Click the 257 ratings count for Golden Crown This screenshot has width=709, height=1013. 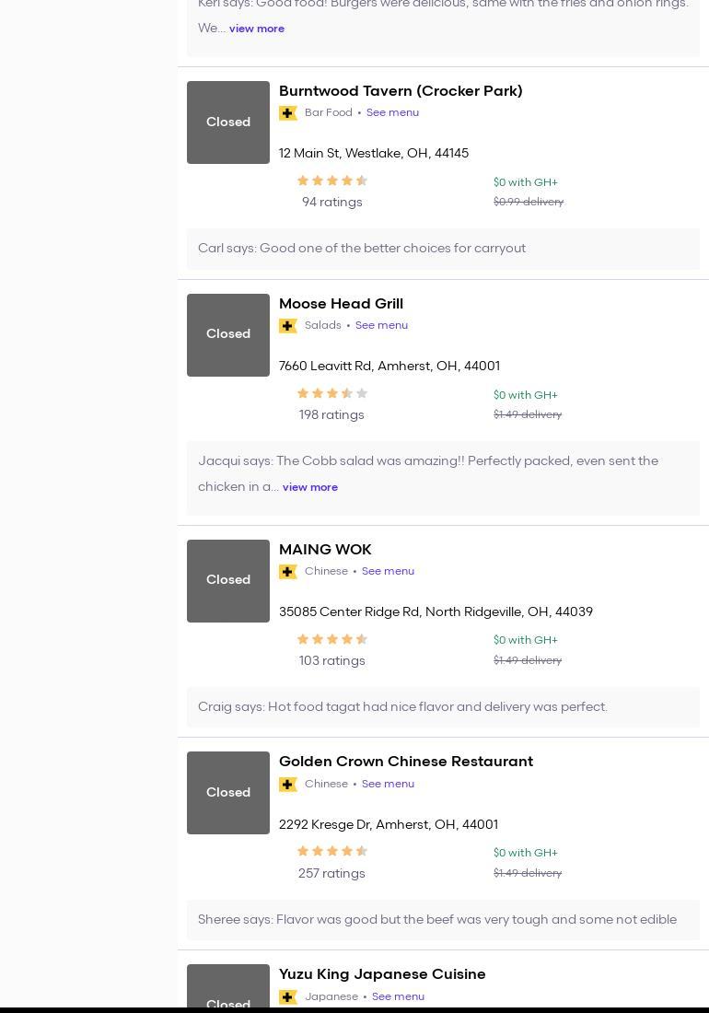[331, 873]
